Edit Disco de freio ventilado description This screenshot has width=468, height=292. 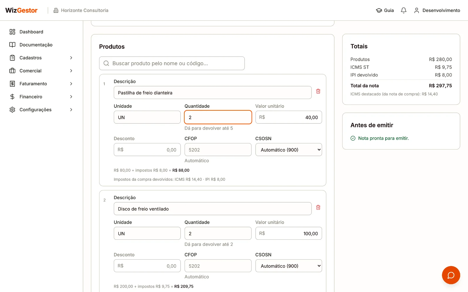tap(213, 209)
